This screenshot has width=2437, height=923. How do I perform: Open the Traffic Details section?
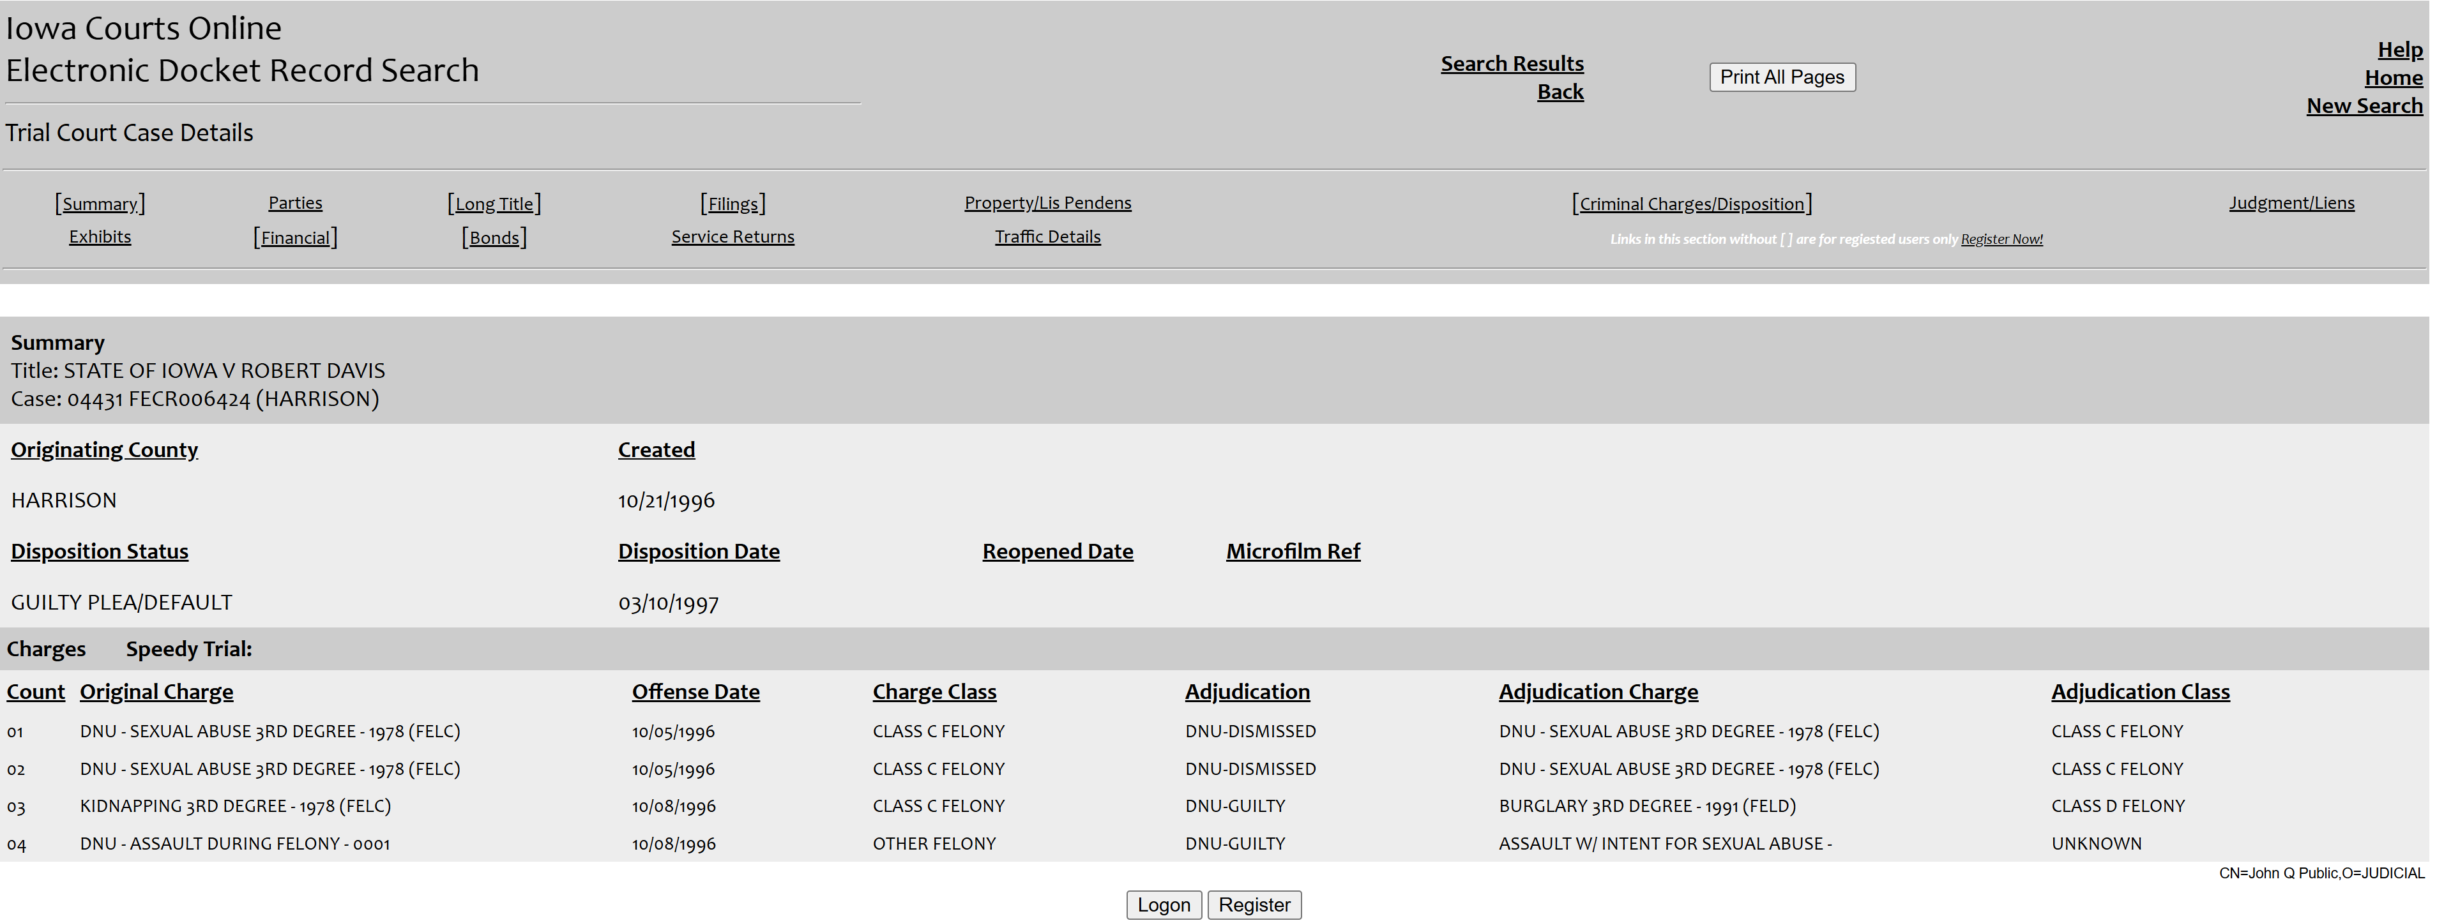point(1047,236)
